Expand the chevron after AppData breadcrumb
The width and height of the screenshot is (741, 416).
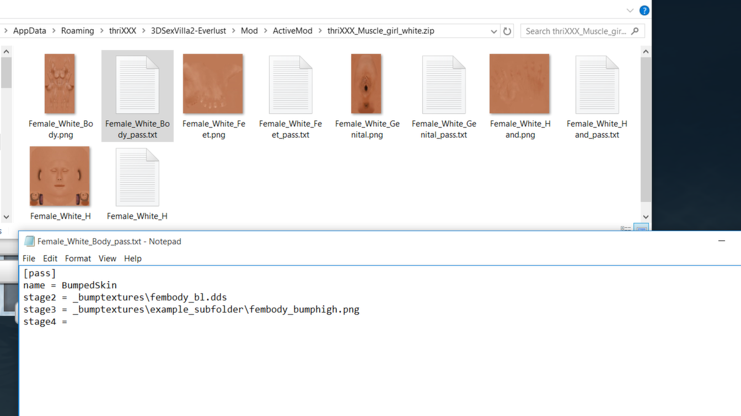(x=54, y=31)
